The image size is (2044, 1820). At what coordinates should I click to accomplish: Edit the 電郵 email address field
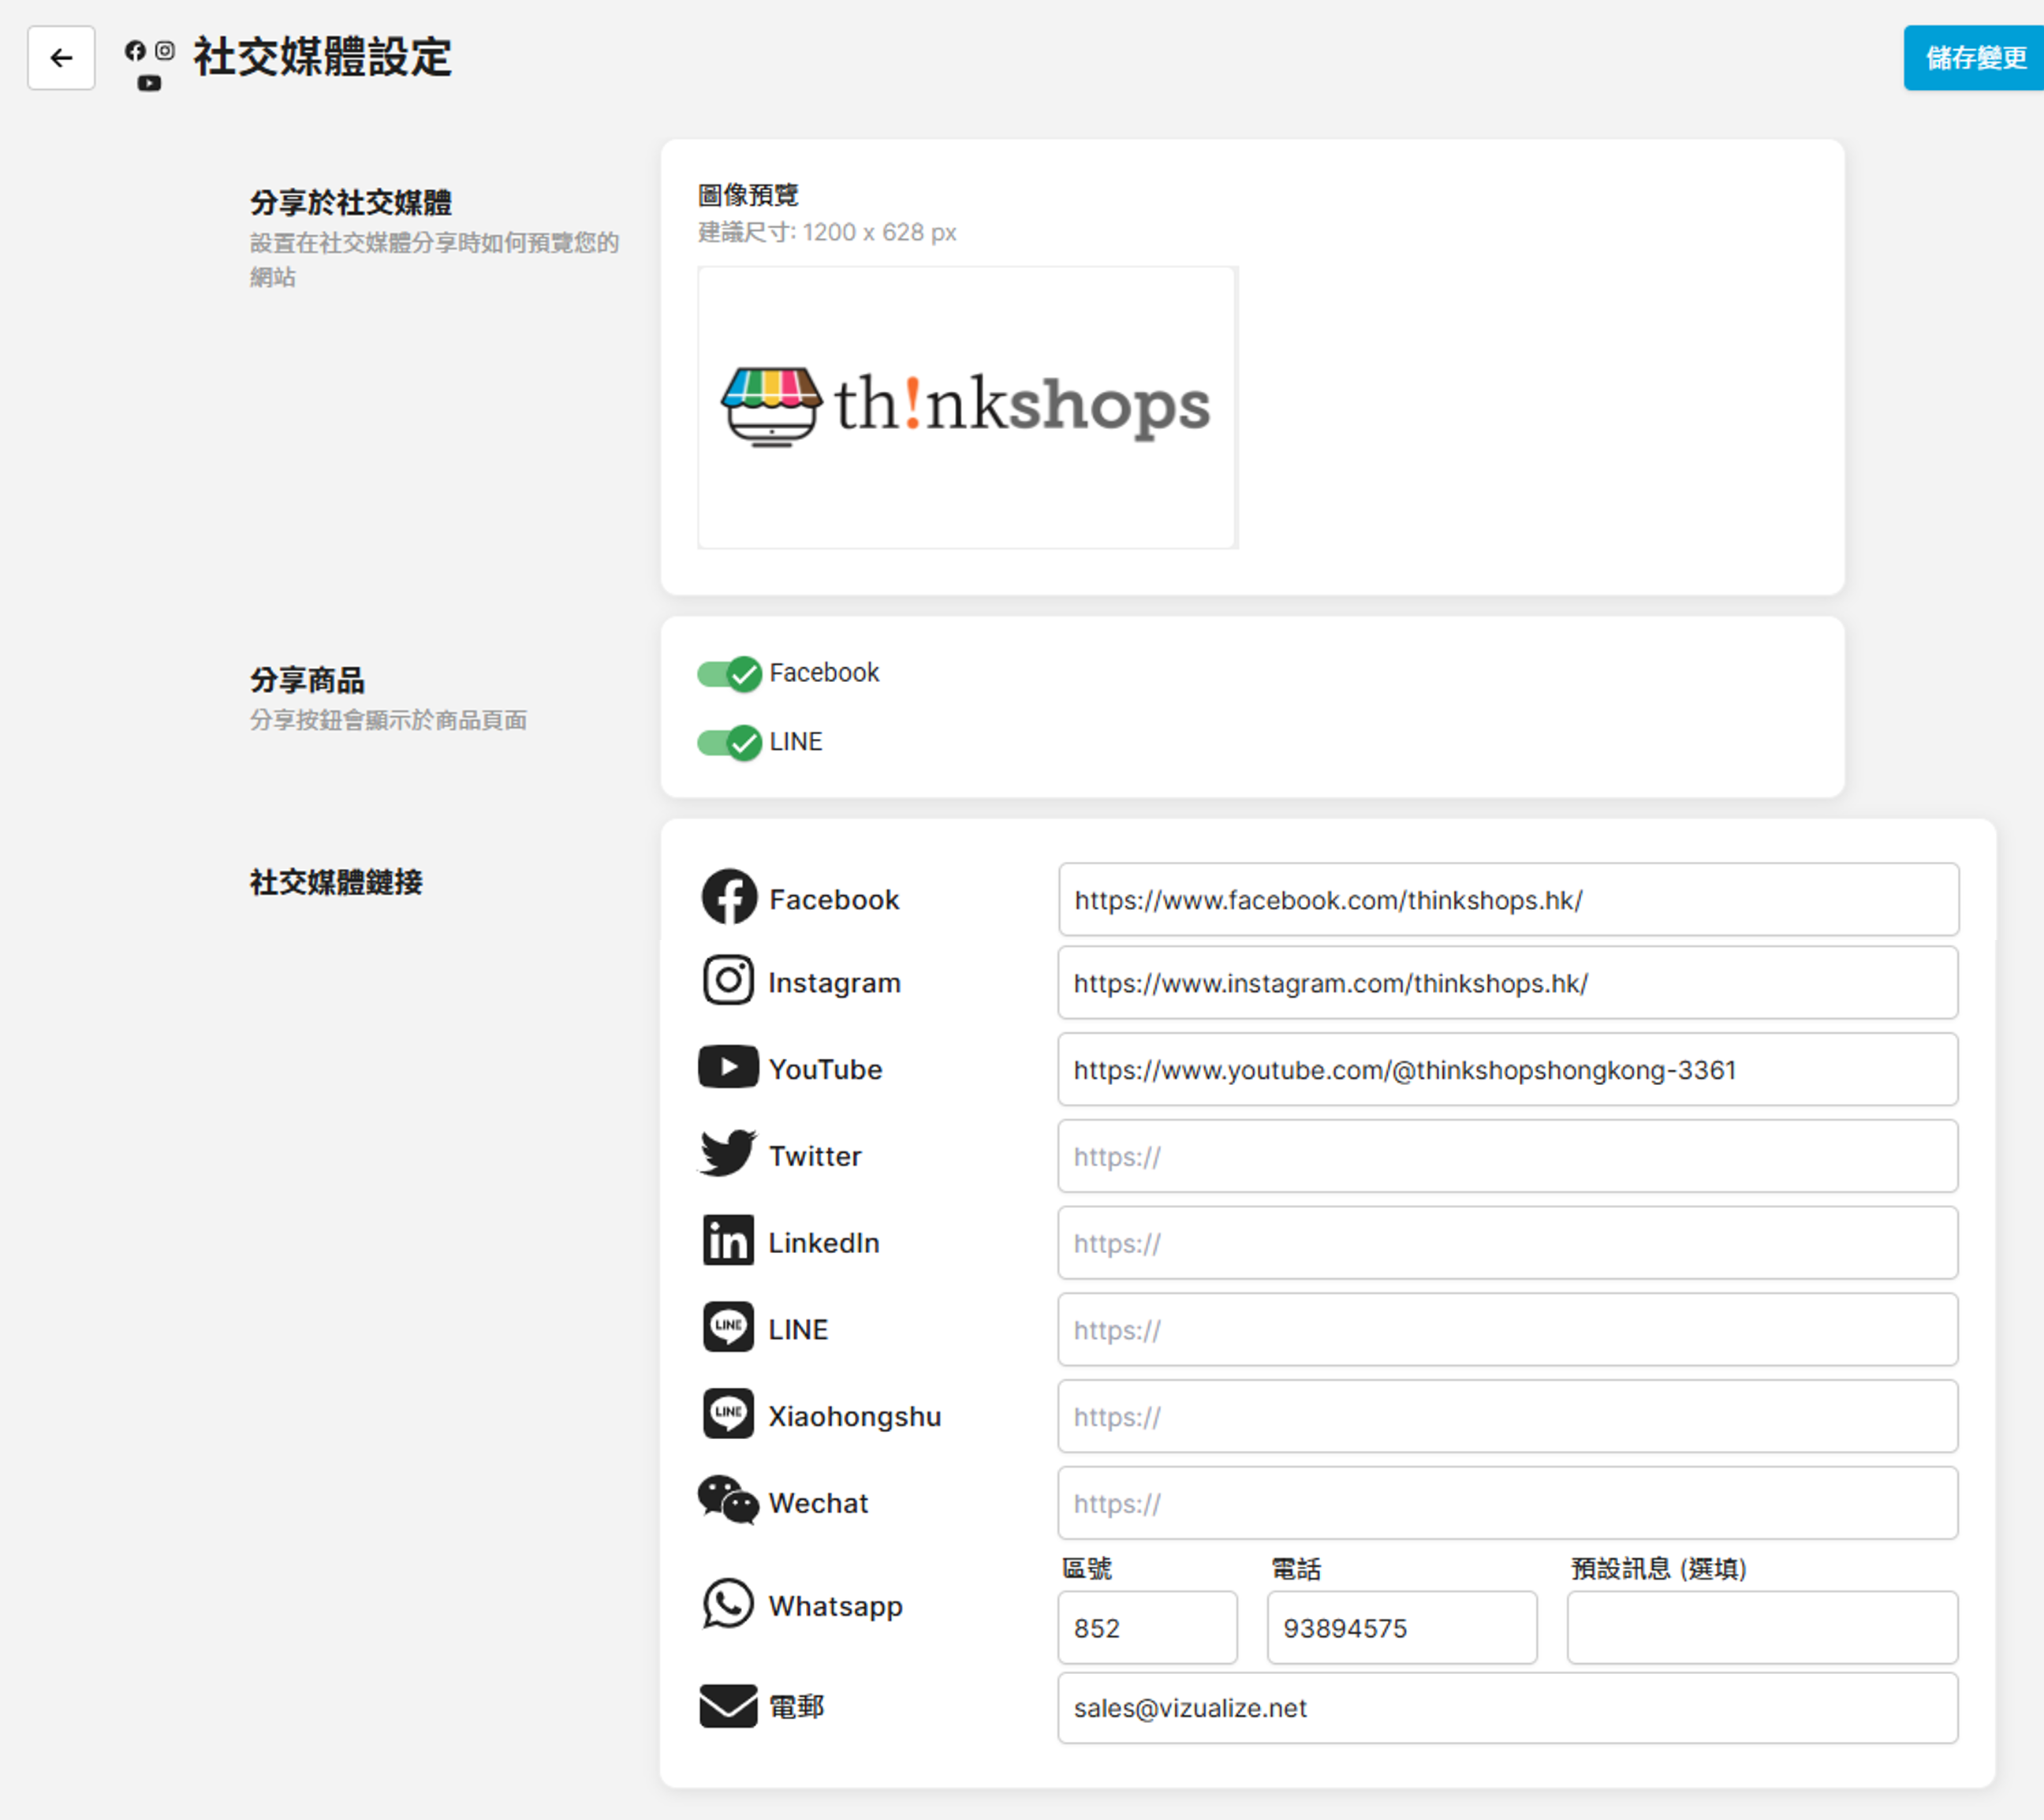click(1508, 1708)
